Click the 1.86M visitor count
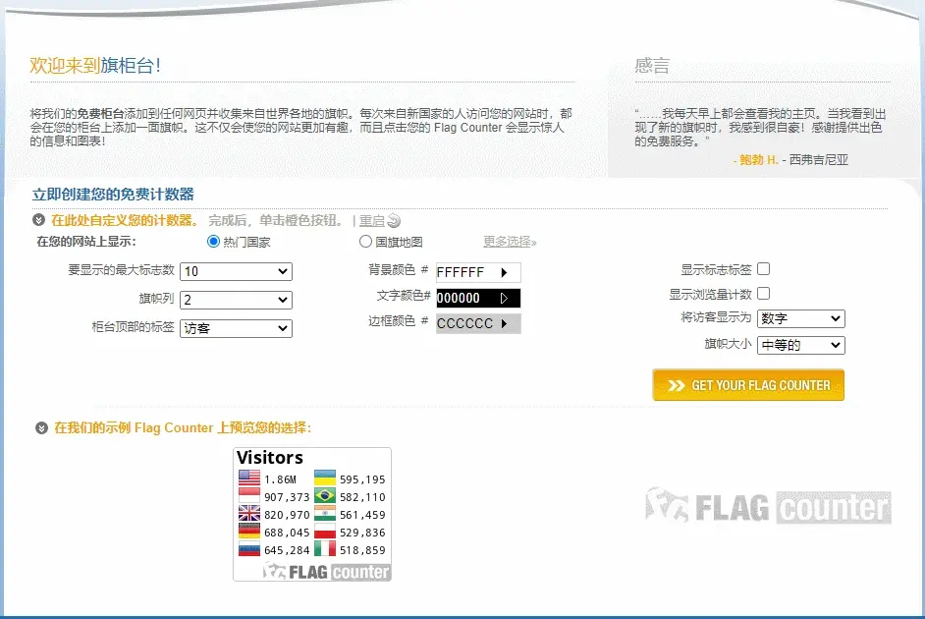The width and height of the screenshot is (925, 619). tap(280, 479)
